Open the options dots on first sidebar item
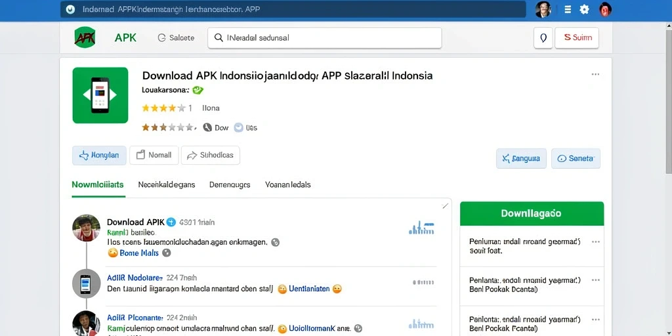 tap(595, 241)
